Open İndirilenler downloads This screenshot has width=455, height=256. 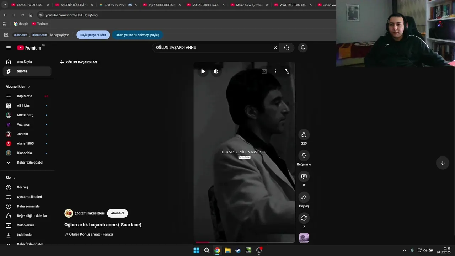click(x=27, y=235)
